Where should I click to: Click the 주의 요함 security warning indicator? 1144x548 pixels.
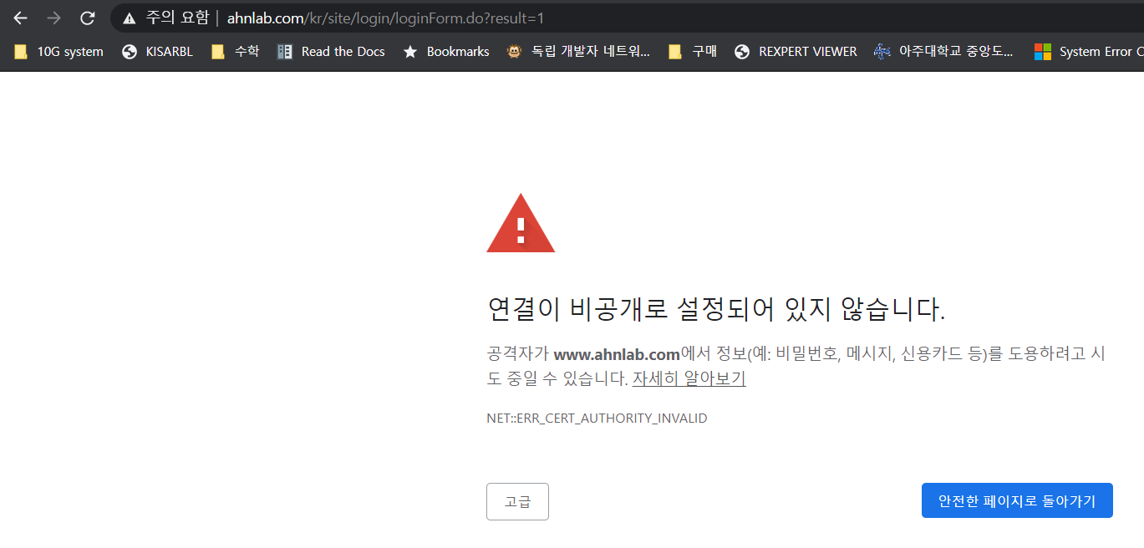click(x=165, y=18)
